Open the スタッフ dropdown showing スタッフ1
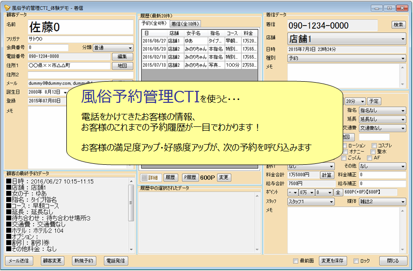Screen dimensions: 413x271 tap(310, 202)
